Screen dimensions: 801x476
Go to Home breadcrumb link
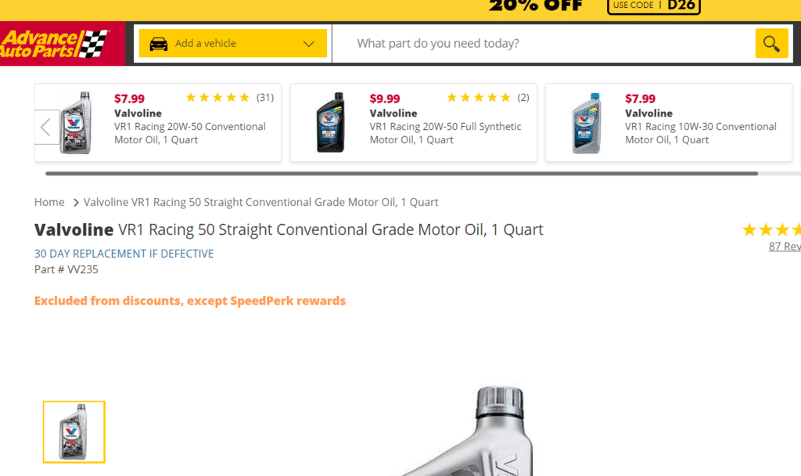tap(49, 202)
